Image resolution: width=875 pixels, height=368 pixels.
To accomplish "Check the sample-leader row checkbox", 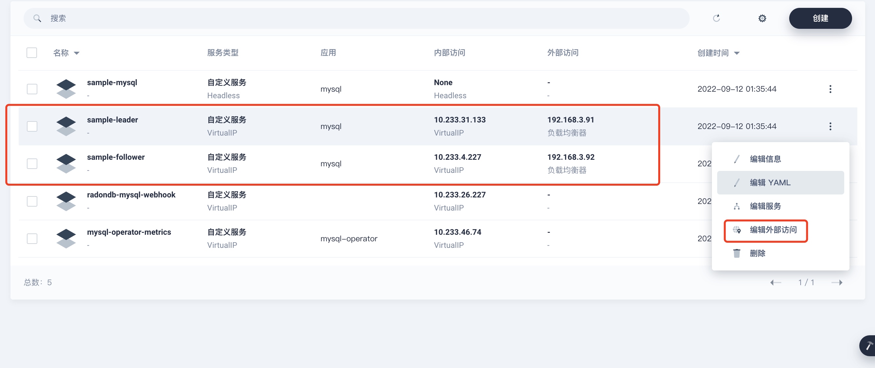I will pyautogui.click(x=32, y=126).
